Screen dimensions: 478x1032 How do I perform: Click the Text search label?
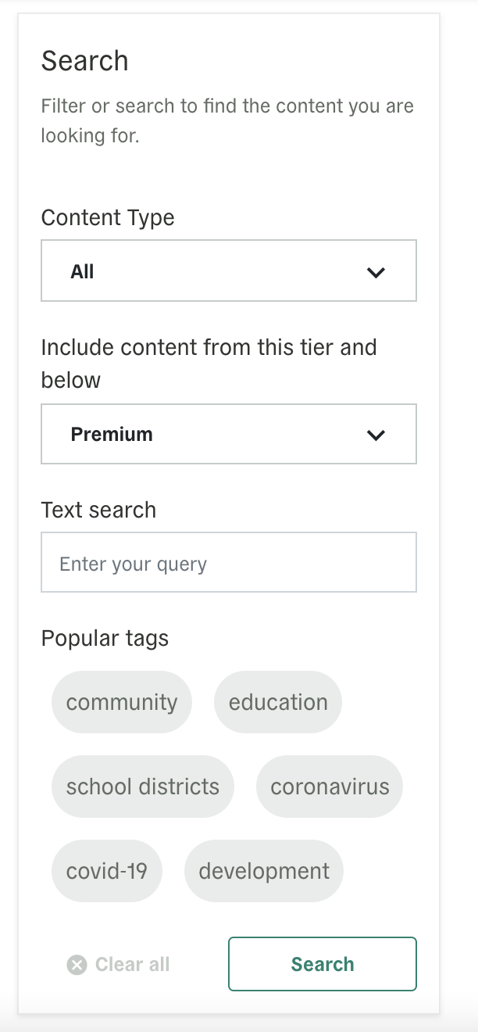[x=98, y=510]
